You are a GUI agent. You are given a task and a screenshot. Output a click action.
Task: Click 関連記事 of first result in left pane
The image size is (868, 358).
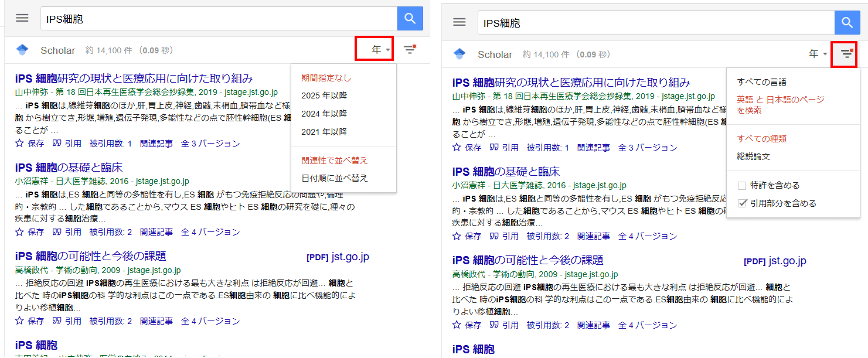click(156, 143)
